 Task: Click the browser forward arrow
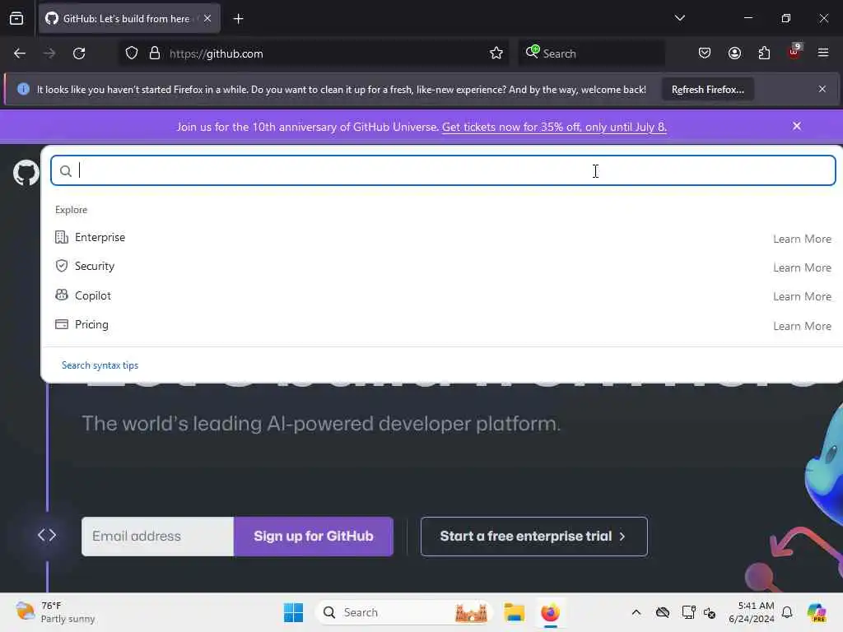pyautogui.click(x=49, y=53)
